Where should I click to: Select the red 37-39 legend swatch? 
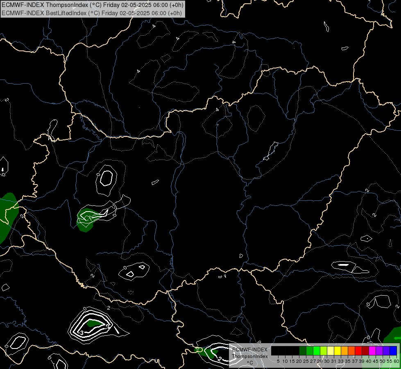coord(358,351)
